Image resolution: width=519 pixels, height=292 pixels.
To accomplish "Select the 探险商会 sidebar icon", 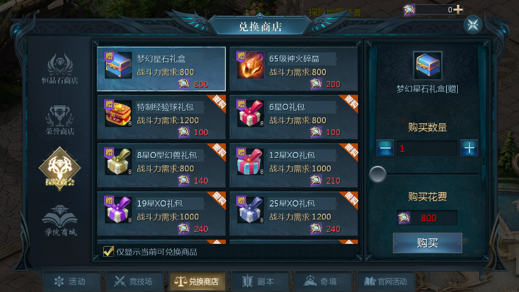I will [x=60, y=168].
